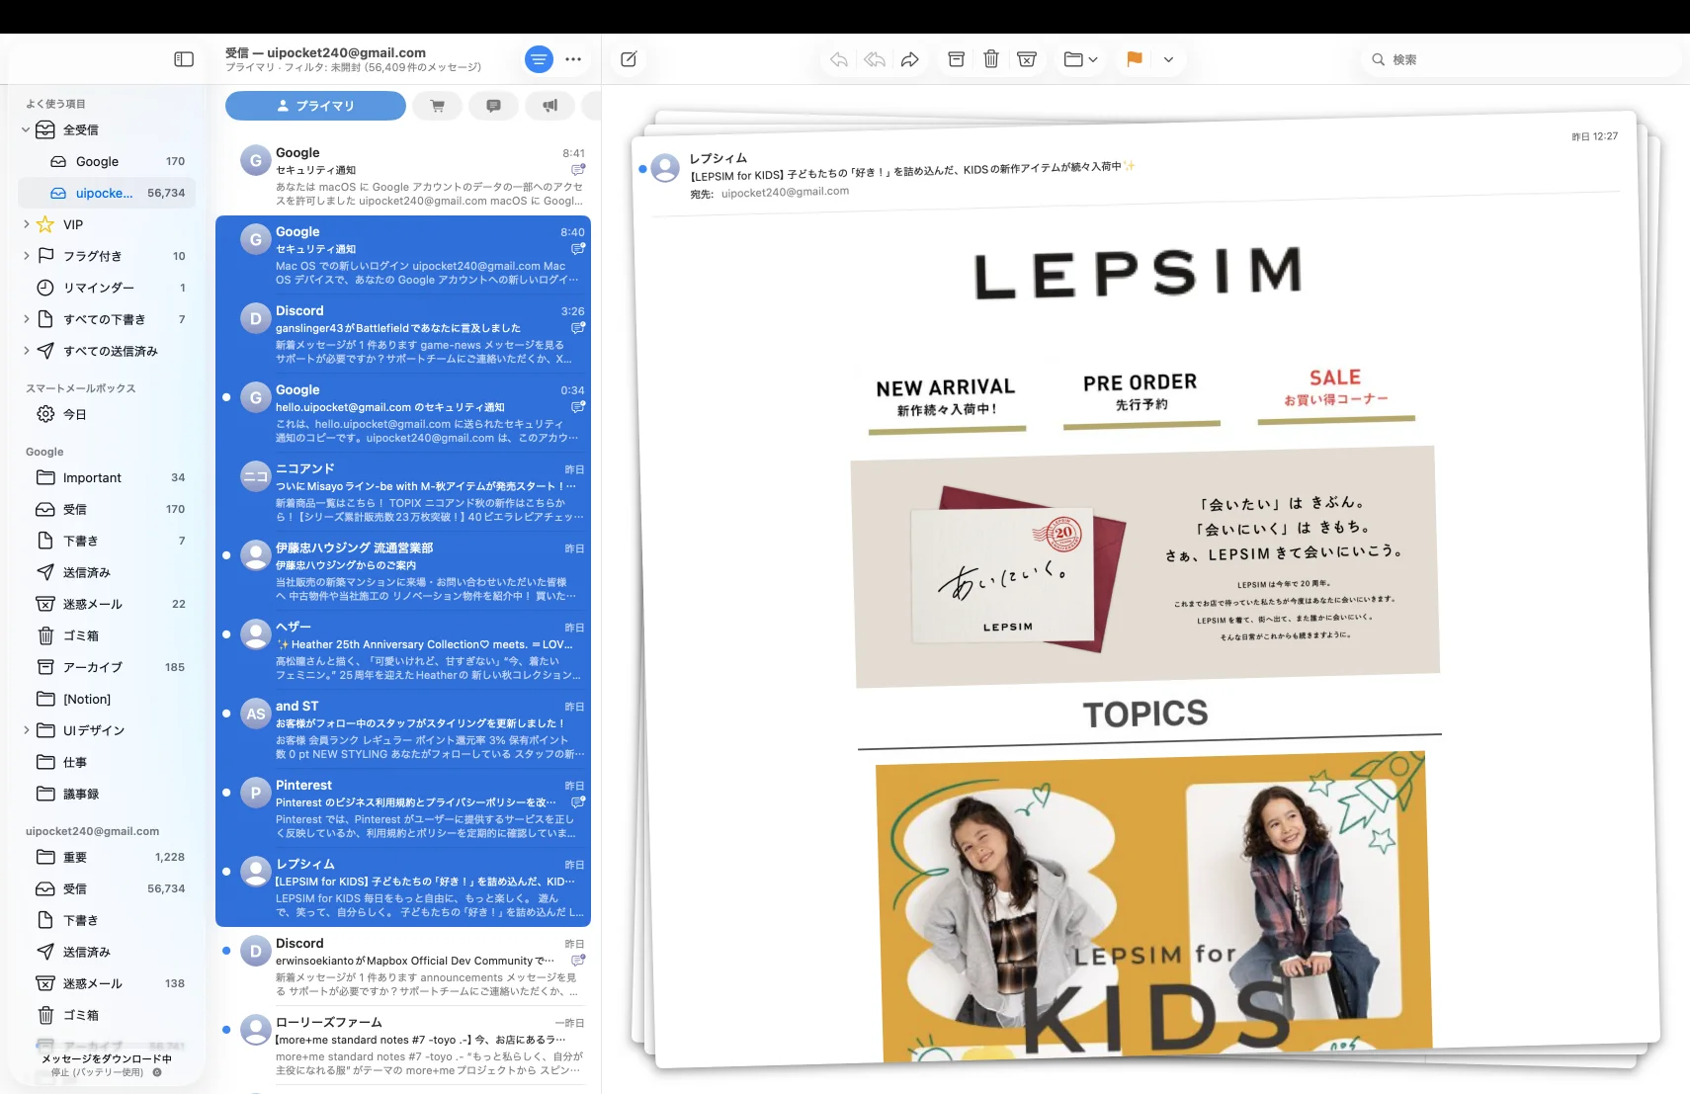Expand the VIP section
1690x1094 pixels.
tap(26, 224)
